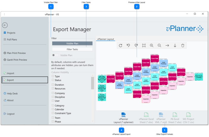Select Import in the sidebar
This screenshot has height=137, width=209.
[9, 73]
